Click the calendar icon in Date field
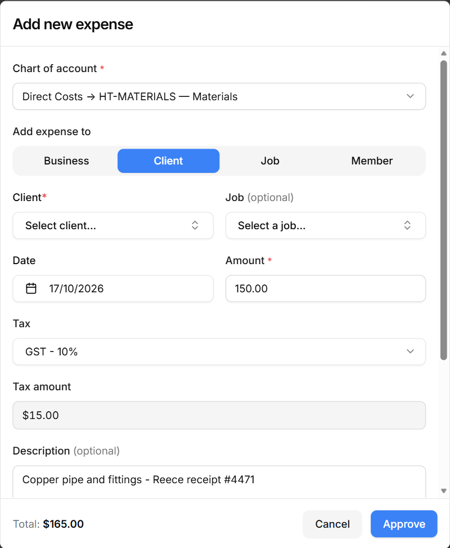 click(x=31, y=288)
